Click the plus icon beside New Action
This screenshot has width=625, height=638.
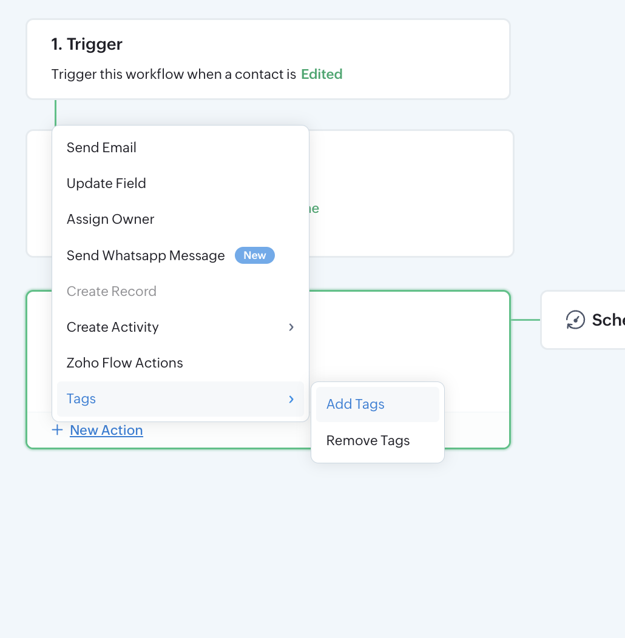coord(58,430)
